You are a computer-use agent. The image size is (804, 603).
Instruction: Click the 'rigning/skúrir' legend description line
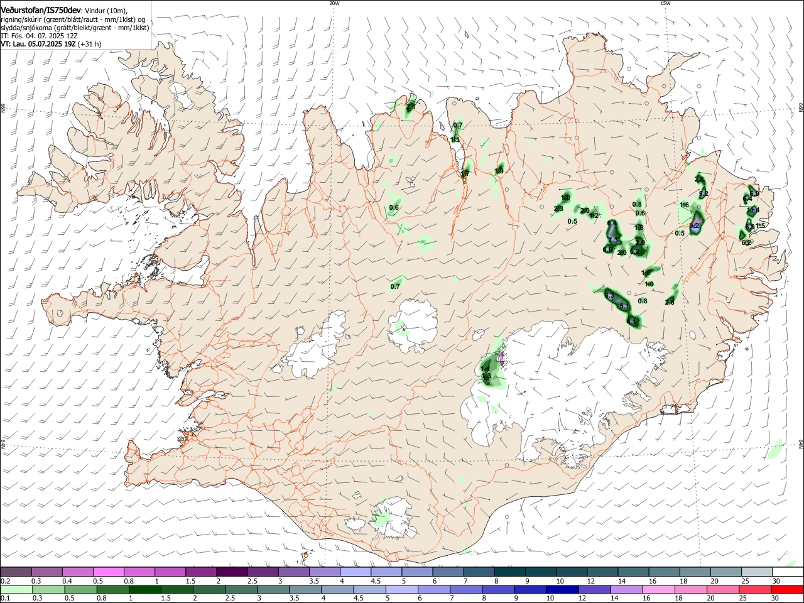73,19
